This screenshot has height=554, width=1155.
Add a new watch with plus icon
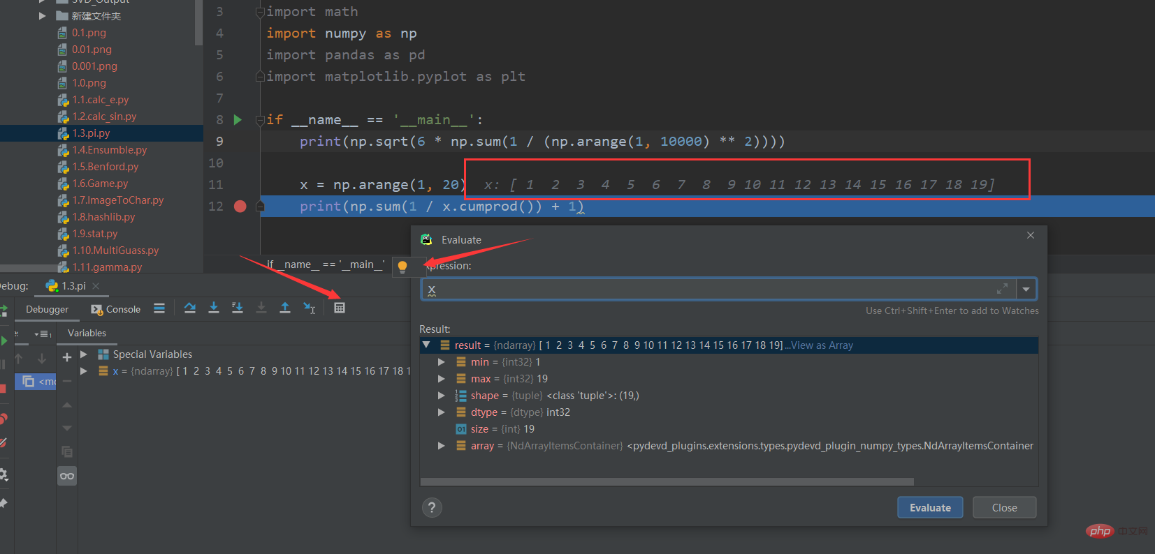click(67, 357)
